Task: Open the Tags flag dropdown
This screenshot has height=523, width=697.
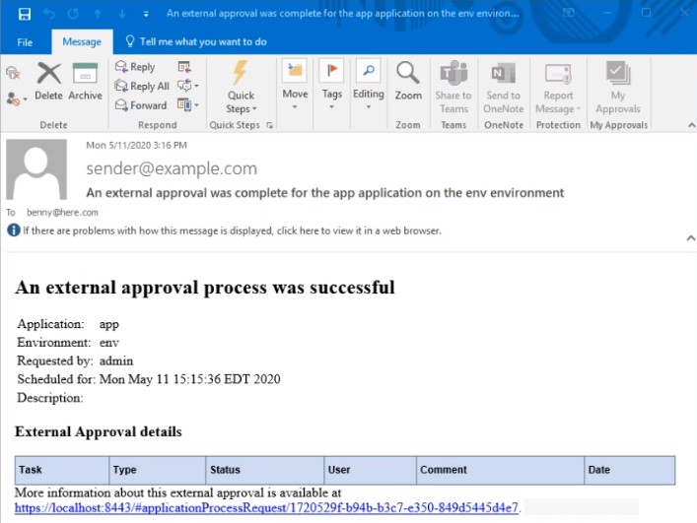Action: (331, 86)
